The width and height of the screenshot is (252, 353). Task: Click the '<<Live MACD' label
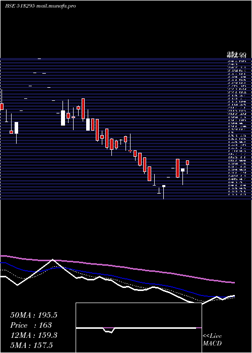(x=212, y=339)
